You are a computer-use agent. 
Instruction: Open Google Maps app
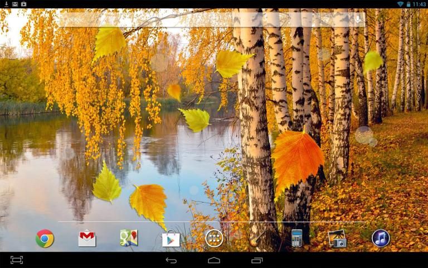coord(129,238)
